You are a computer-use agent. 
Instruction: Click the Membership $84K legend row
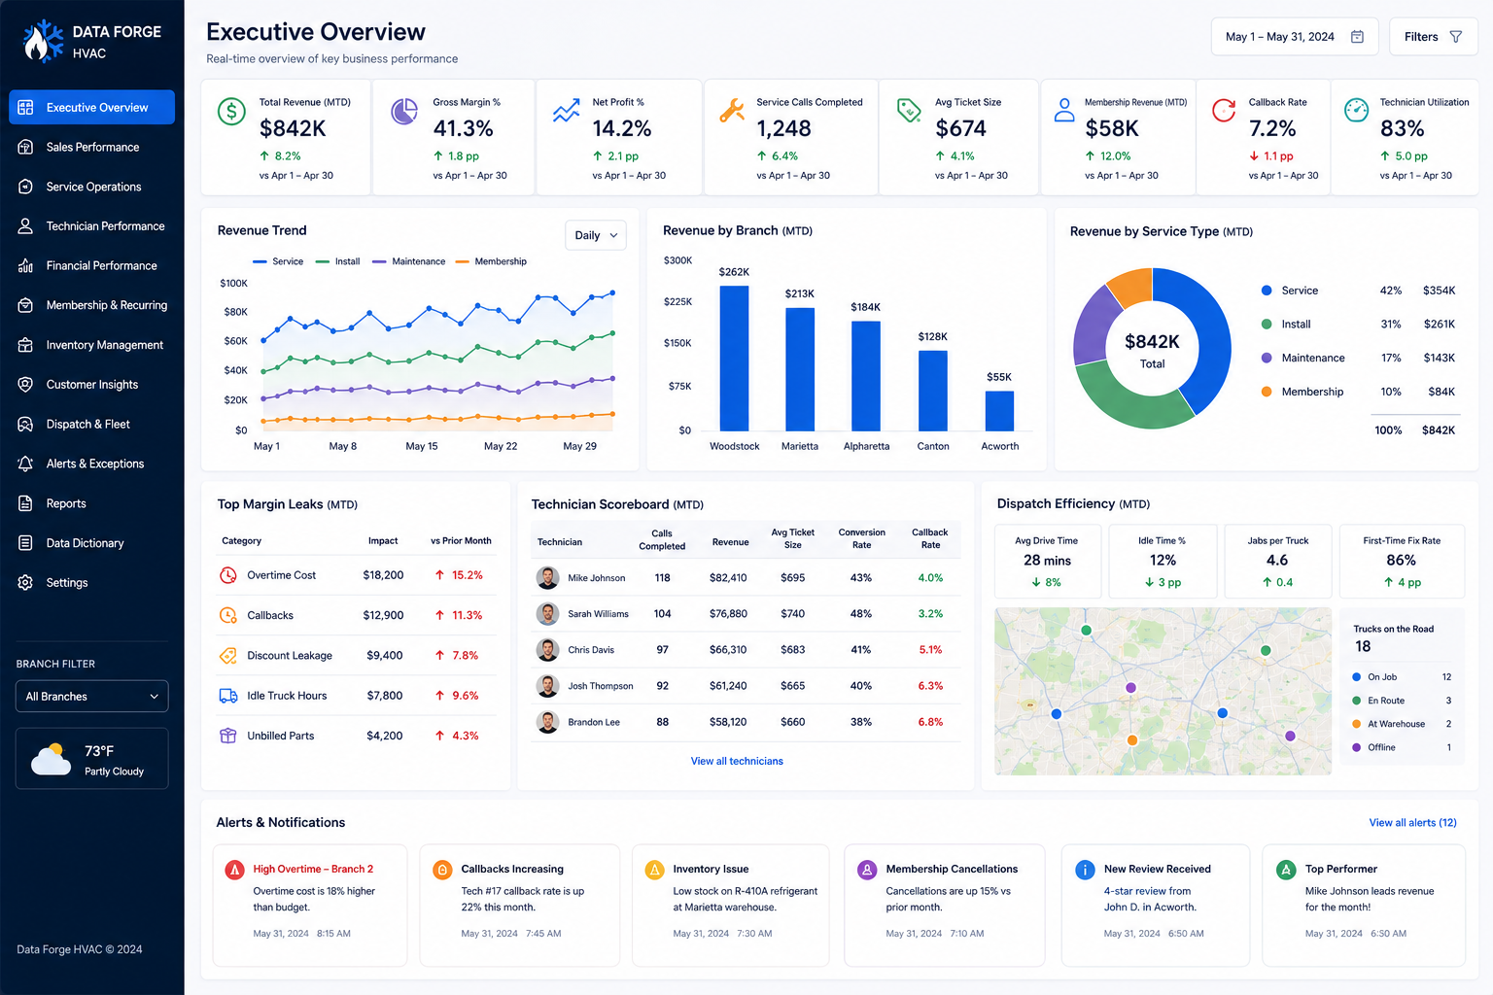(x=1358, y=392)
